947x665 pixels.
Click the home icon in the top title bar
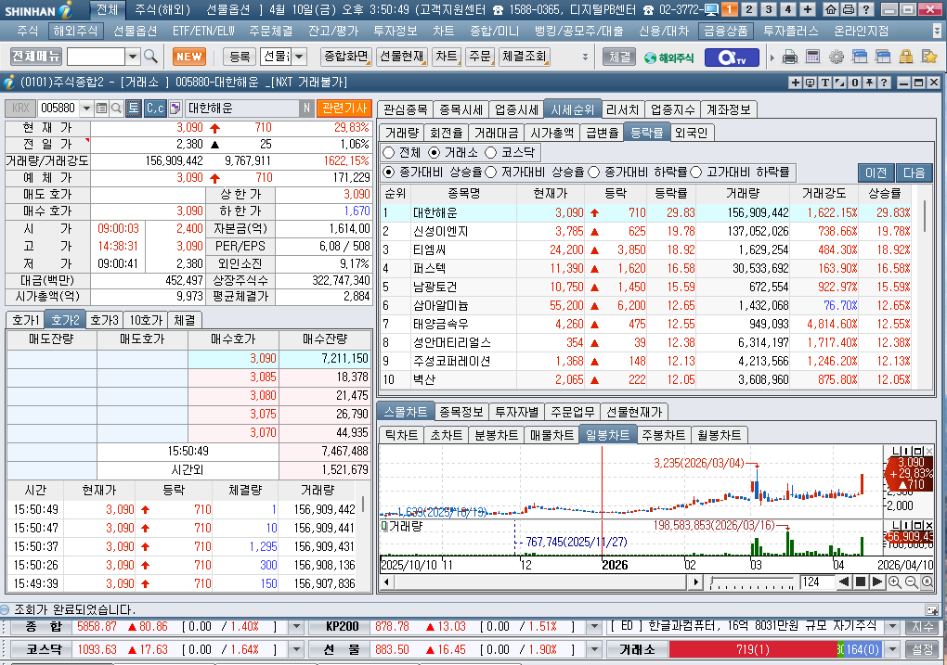(x=831, y=9)
